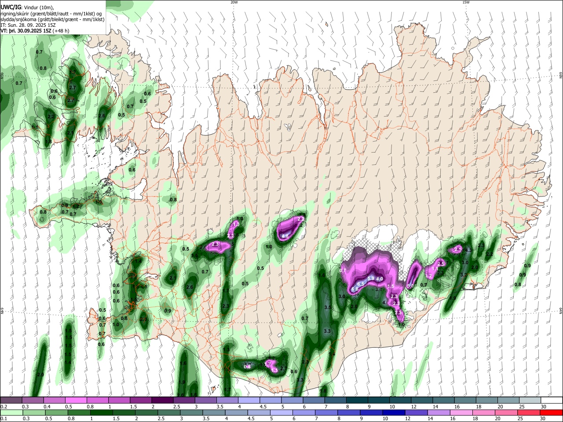This screenshot has width=563, height=422.
Task: Click the 0.1 label in the rain scale
Action: (4, 418)
